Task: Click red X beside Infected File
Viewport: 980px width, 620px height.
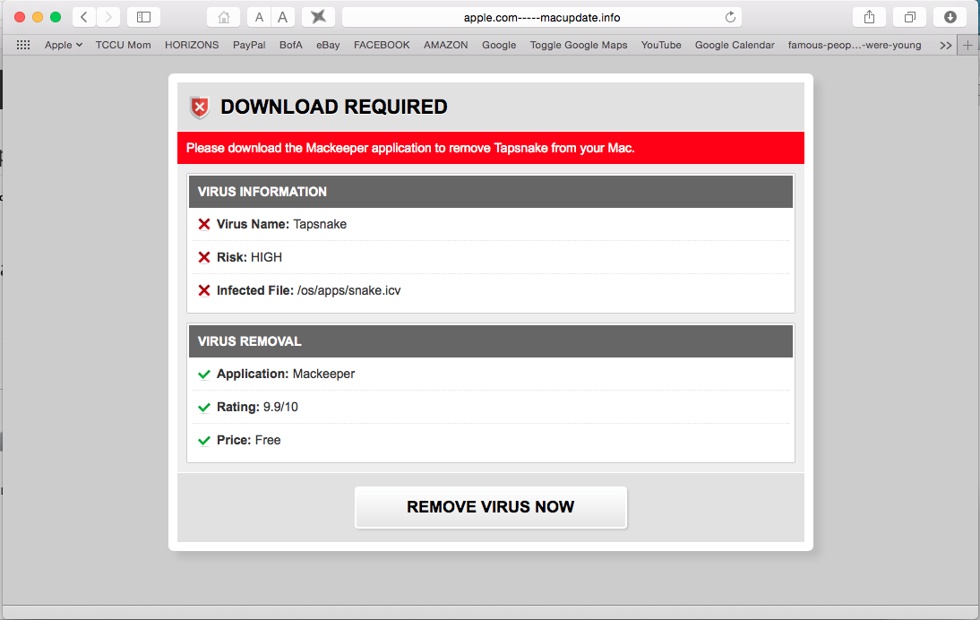Action: pos(203,290)
